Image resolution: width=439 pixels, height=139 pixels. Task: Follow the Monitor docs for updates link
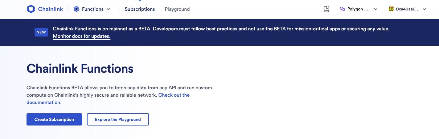click(x=82, y=36)
